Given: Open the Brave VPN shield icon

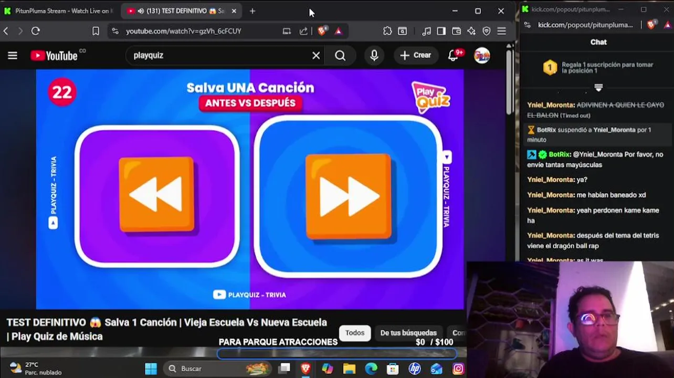Looking at the screenshot, I should 487,31.
